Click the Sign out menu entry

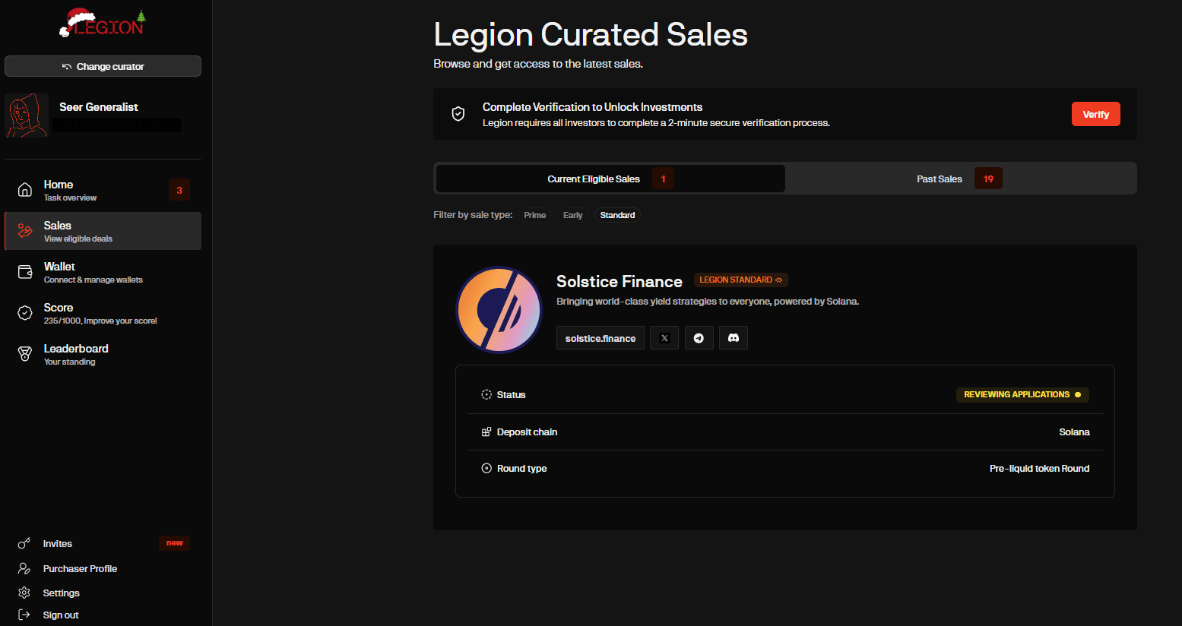tap(60, 615)
